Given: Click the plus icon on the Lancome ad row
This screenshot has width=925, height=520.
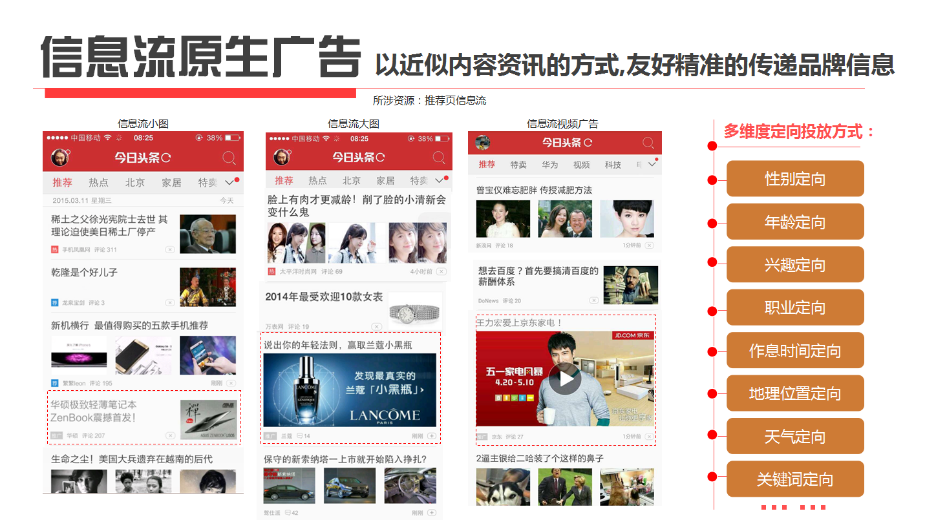Looking at the screenshot, I should (432, 437).
